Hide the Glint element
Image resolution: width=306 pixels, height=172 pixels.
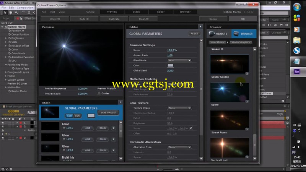(x=88, y=128)
